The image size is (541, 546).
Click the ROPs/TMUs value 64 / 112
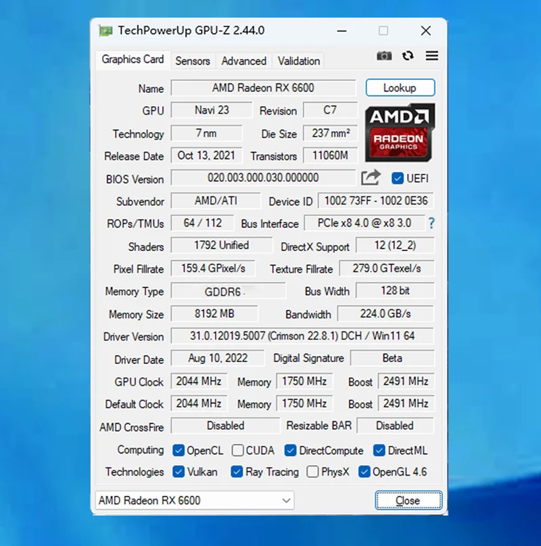point(202,223)
